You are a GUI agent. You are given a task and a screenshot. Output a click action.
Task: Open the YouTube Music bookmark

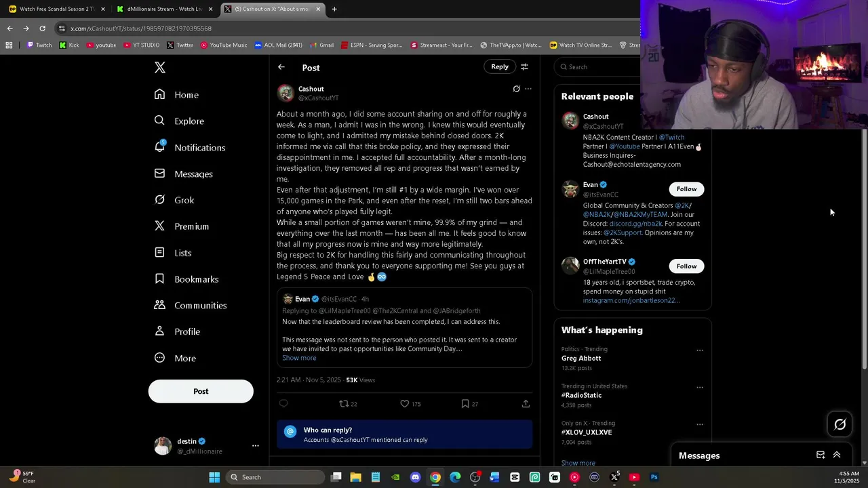(x=224, y=45)
